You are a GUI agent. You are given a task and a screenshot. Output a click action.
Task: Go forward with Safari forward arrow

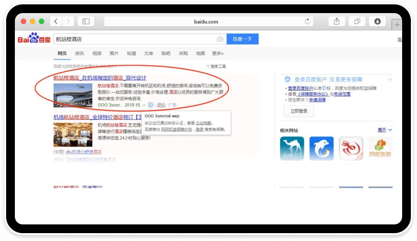point(68,21)
